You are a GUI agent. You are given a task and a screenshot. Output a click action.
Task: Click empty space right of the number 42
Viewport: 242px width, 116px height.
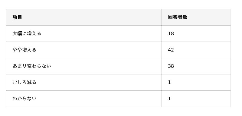pyautogui.click(x=202, y=50)
